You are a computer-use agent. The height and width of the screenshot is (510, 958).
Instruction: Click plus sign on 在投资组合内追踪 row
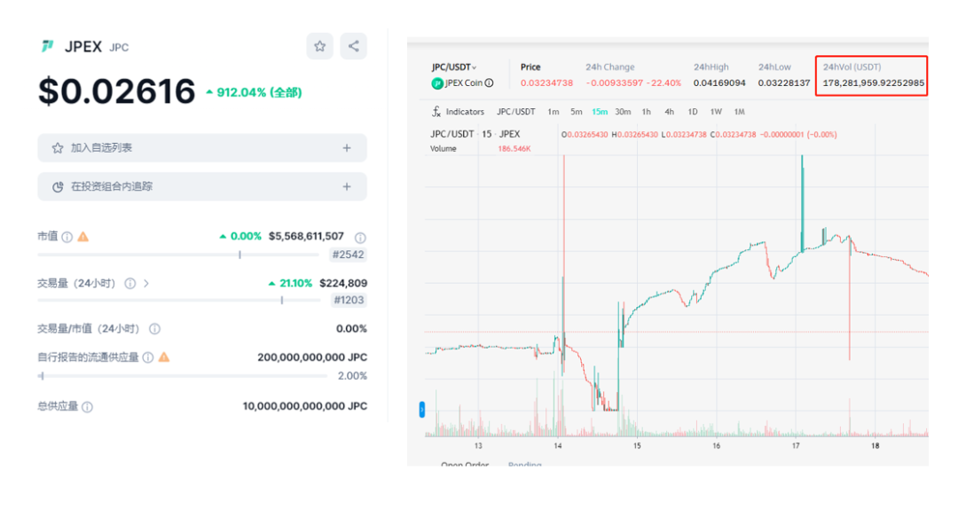(x=347, y=187)
